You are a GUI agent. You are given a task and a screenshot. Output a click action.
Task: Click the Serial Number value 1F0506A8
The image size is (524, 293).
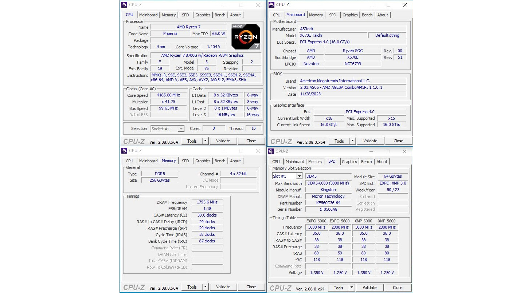coord(328,209)
